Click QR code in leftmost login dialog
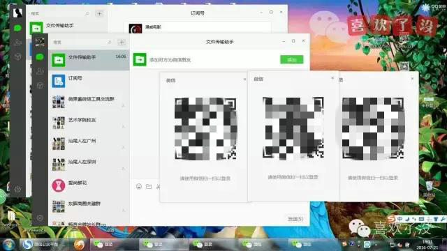Viewport: 447px width, 251px height. coord(205,128)
